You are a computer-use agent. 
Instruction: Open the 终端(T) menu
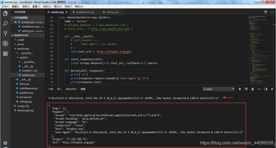click(x=68, y=6)
